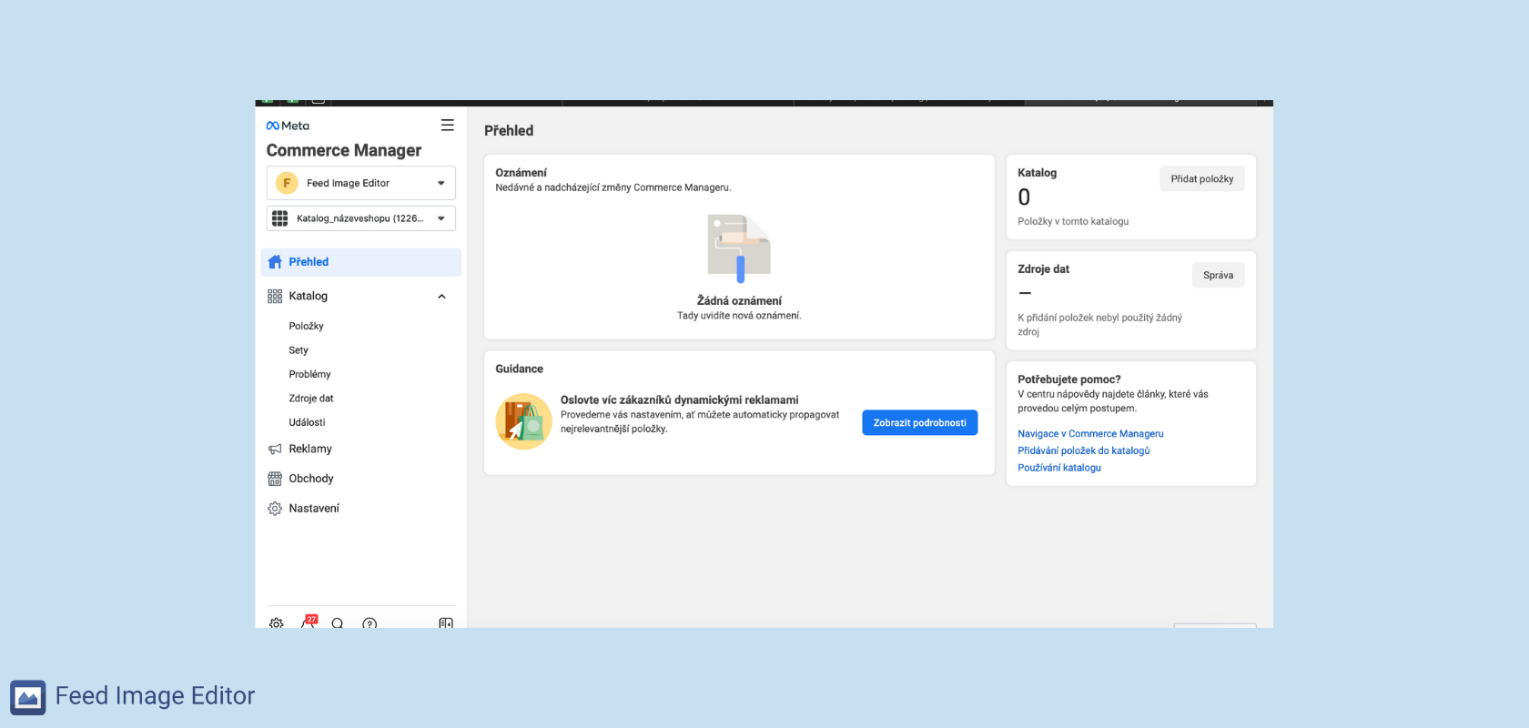
Task: Open Navigace v Commerce Manageru link
Action: tap(1090, 434)
